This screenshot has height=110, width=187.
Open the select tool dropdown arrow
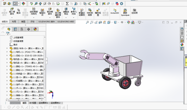[x=19, y=4]
